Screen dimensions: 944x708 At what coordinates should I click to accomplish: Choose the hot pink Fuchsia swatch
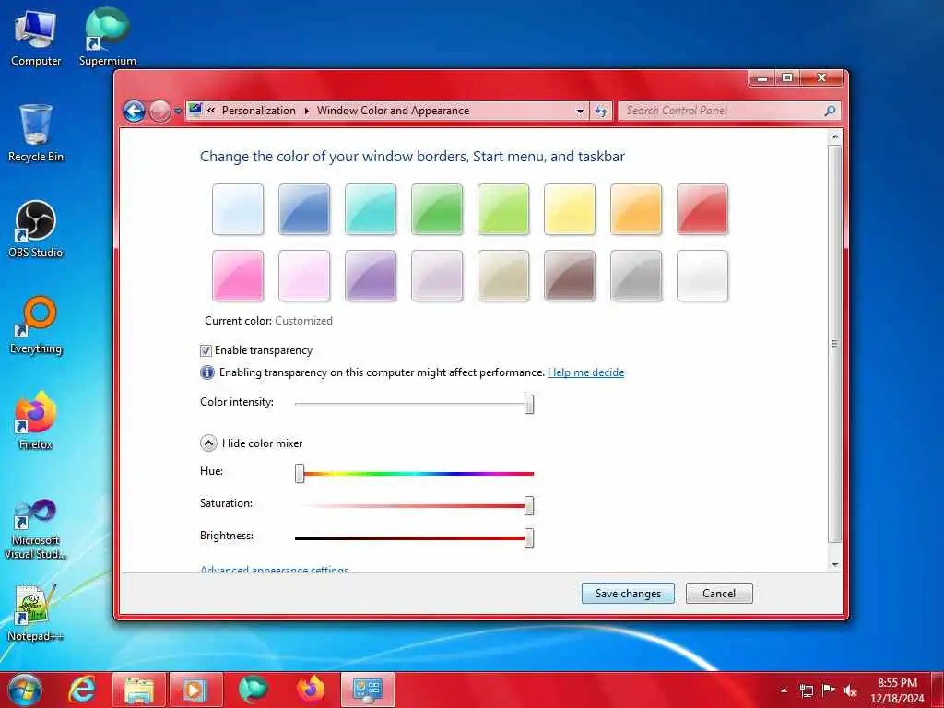(x=238, y=276)
